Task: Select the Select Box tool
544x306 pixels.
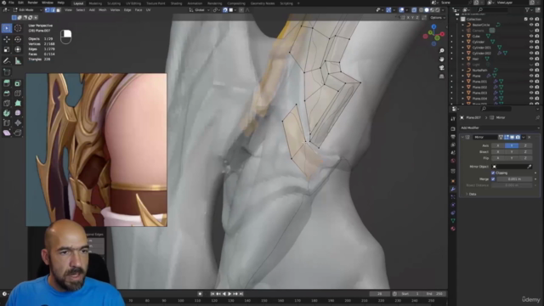Action: [7, 28]
